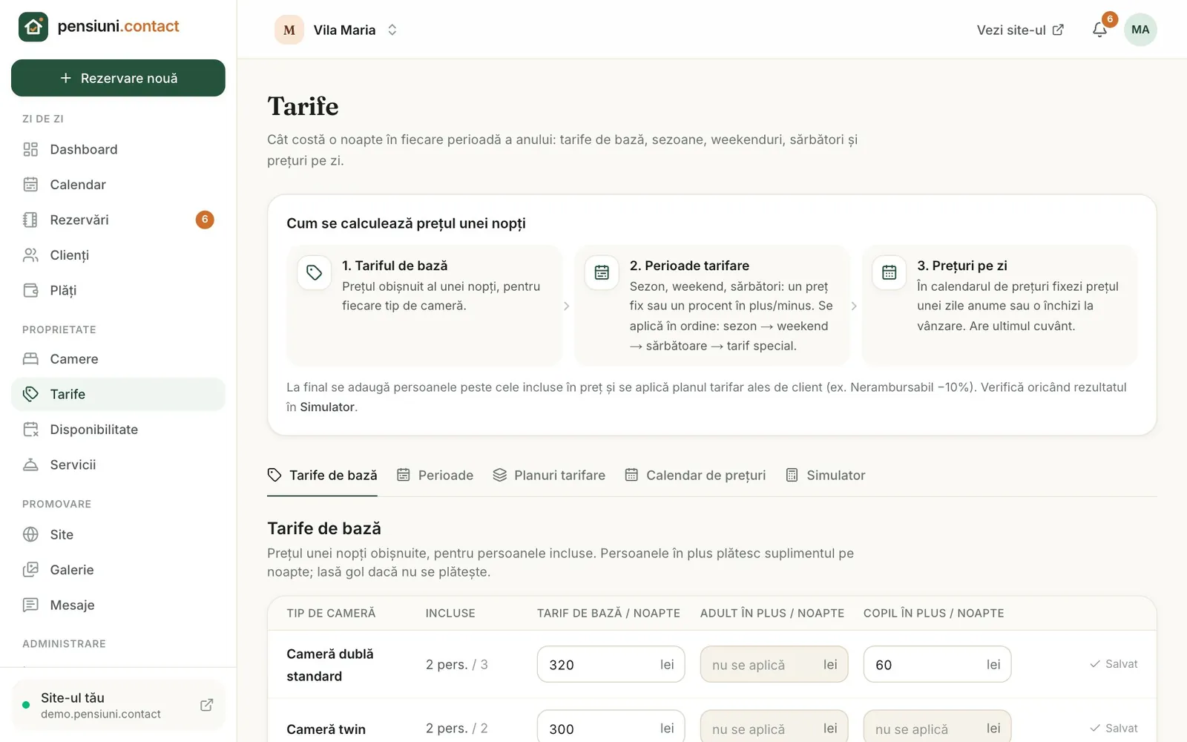Switch to the Perioade tab
1187x742 pixels.
click(435, 475)
